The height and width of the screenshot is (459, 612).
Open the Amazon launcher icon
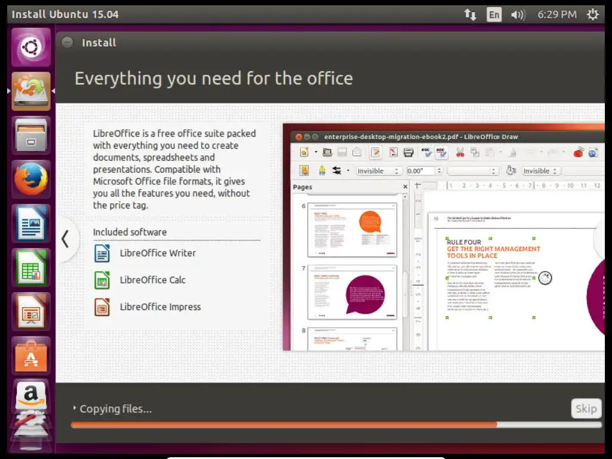(x=31, y=396)
